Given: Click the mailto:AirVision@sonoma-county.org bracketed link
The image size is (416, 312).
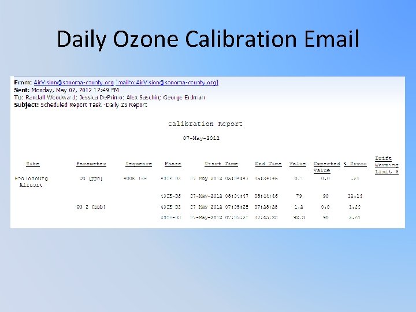Looking at the screenshot, I should (167, 83).
